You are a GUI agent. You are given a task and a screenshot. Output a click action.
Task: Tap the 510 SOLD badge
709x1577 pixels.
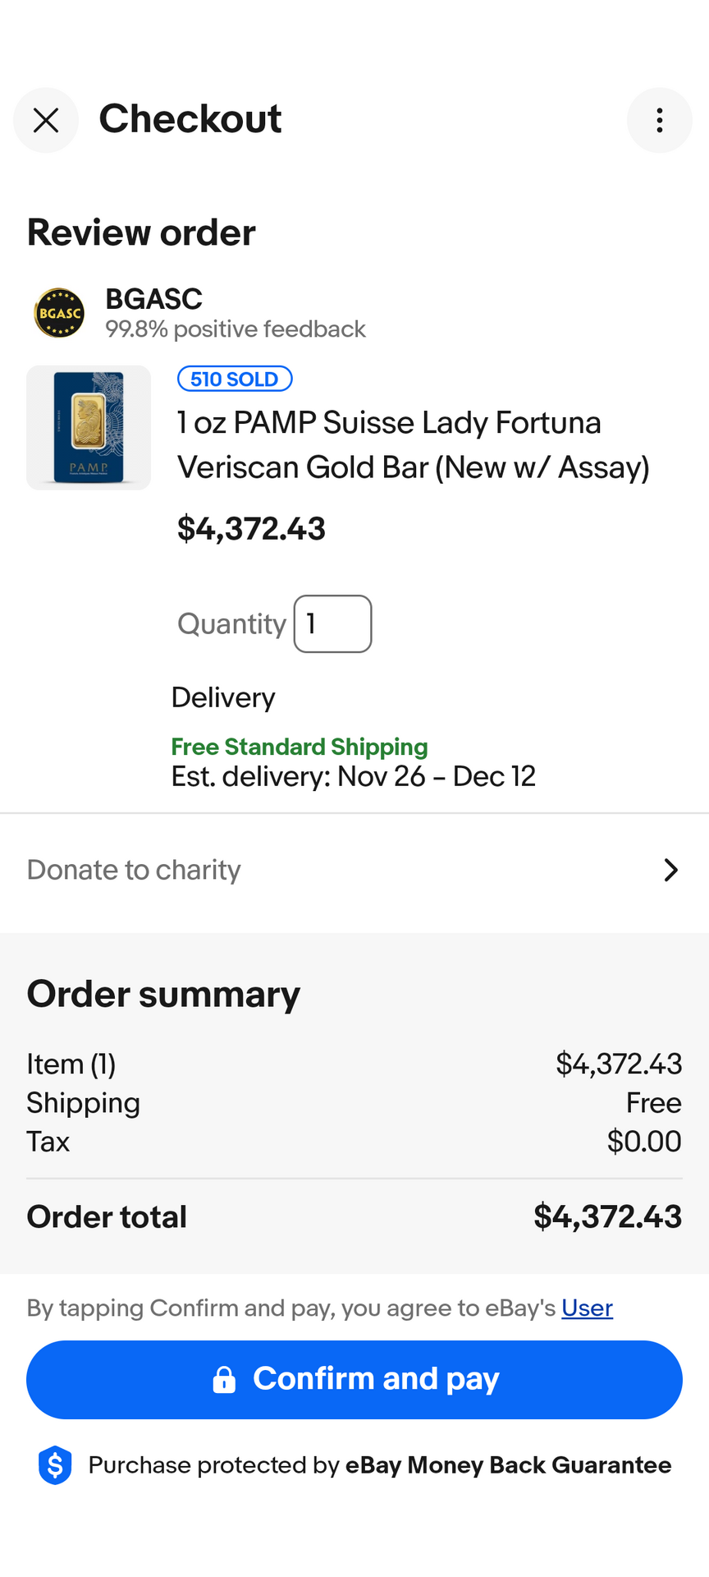235,379
